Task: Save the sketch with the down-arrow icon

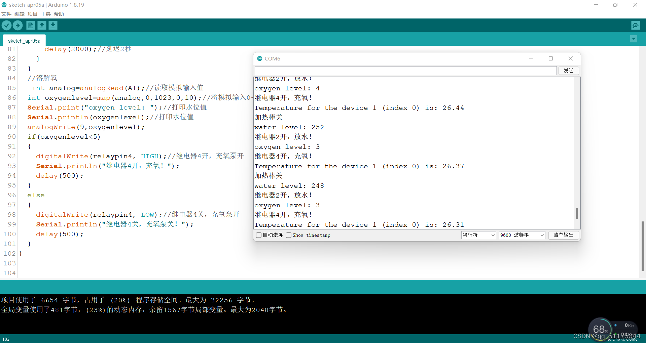Action: (x=53, y=25)
